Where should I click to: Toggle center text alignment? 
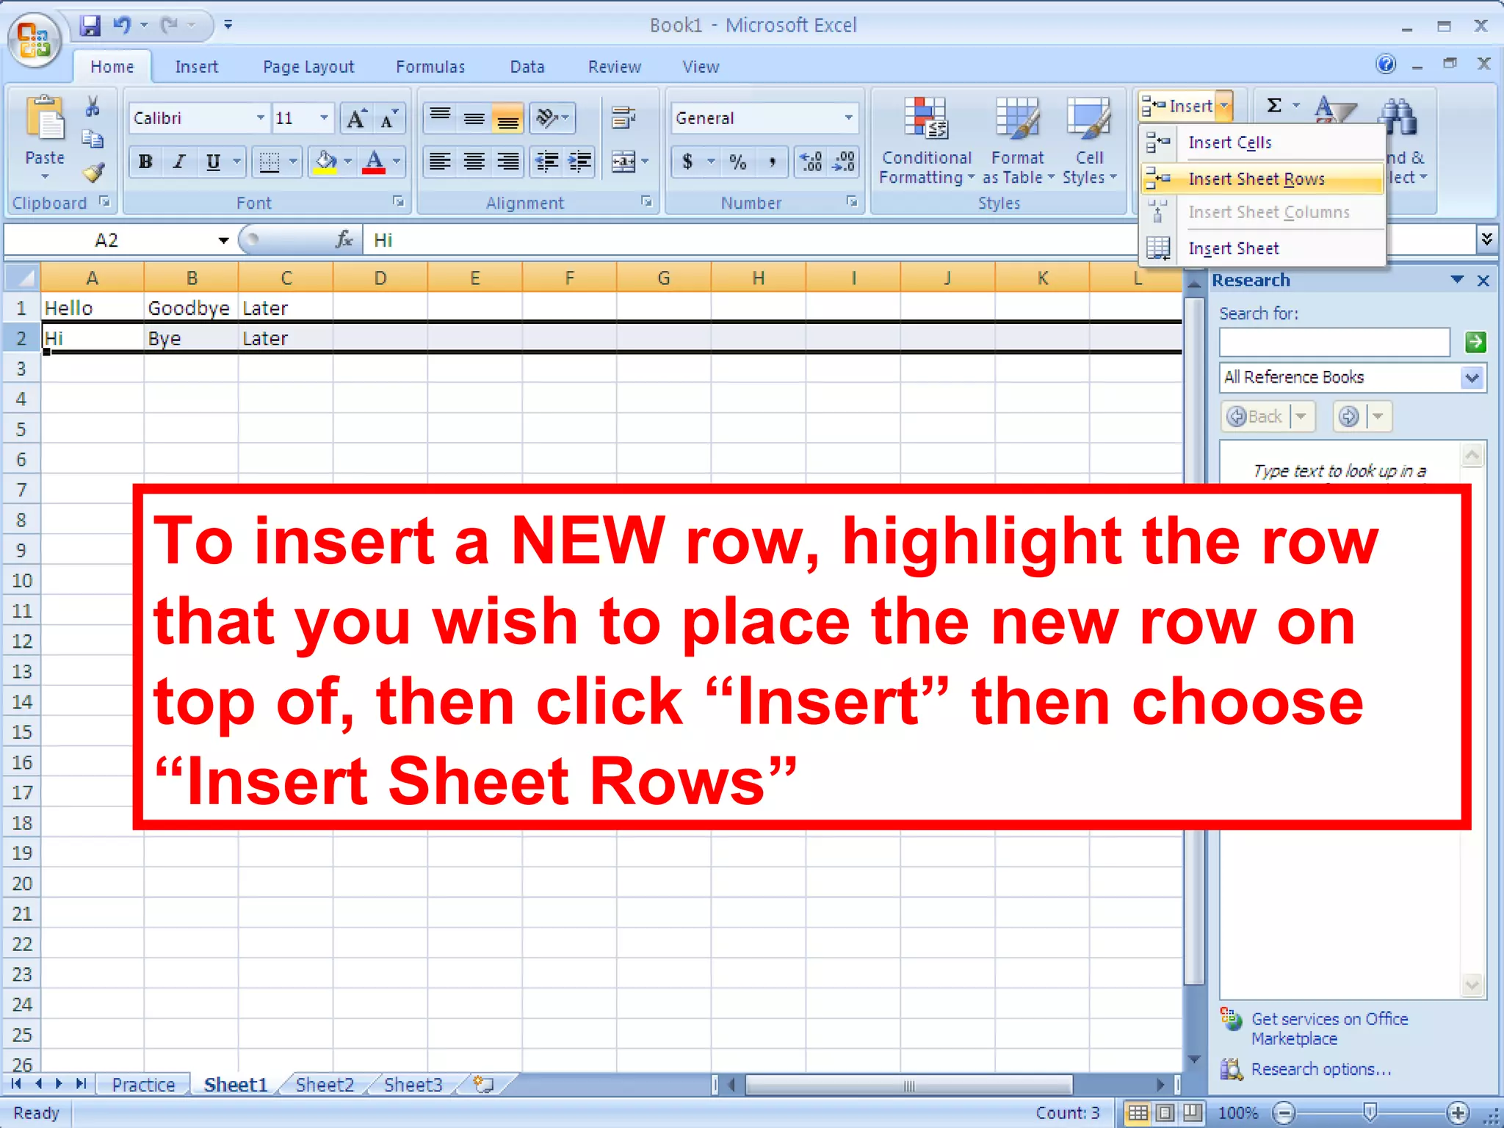point(474,162)
